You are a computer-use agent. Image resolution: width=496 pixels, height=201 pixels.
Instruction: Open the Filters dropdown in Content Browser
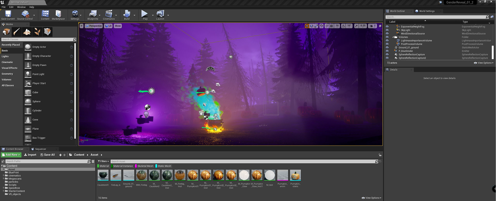[x=103, y=161]
